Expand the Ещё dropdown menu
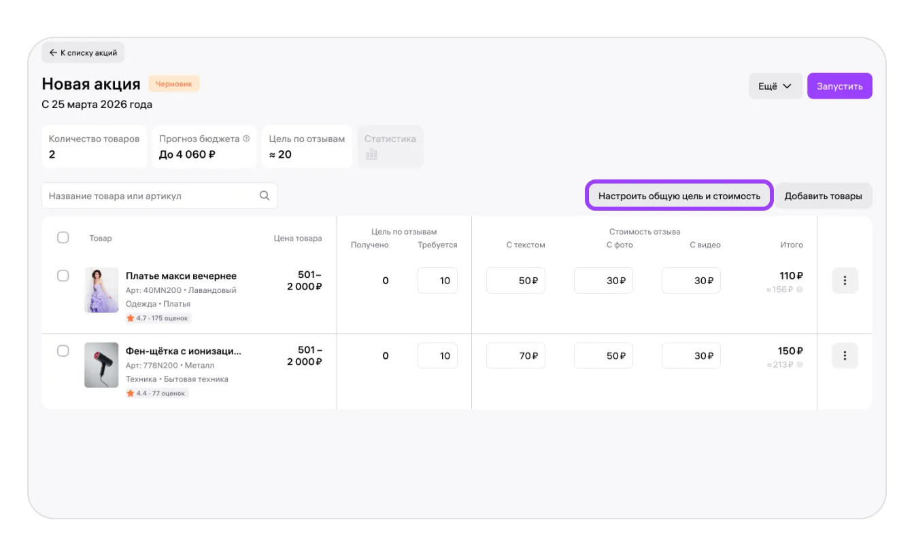This screenshot has height=556, width=914. (775, 86)
